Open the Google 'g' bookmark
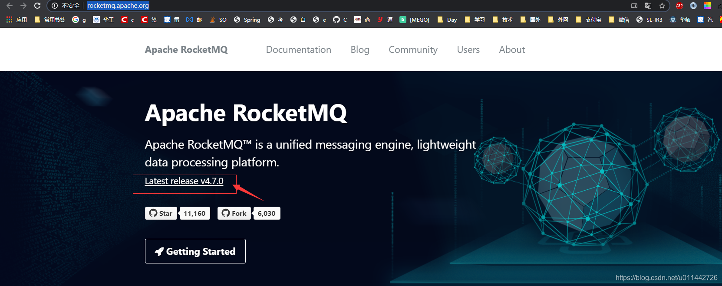722x286 pixels. click(x=79, y=19)
